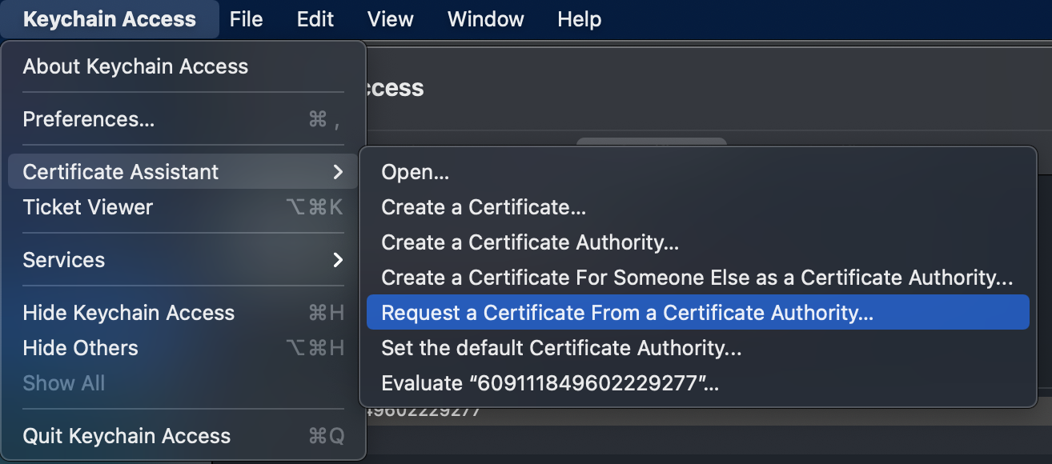The image size is (1052, 464).
Task: Hide Keychain Access
Action: pyautogui.click(x=129, y=312)
